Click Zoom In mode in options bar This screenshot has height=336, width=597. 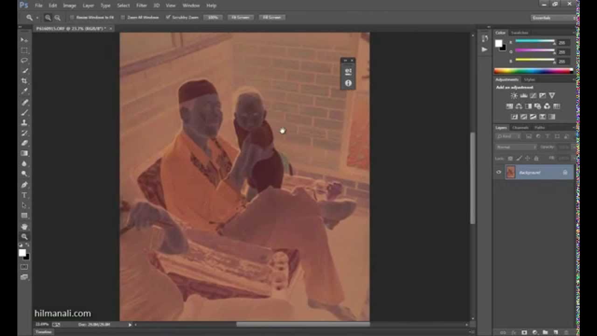pos(48,17)
